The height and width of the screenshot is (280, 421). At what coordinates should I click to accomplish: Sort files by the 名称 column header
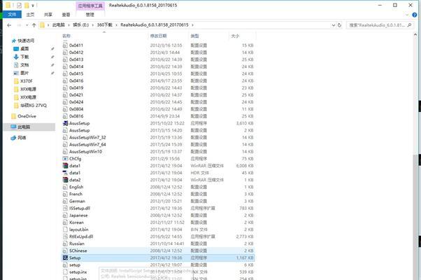point(66,36)
